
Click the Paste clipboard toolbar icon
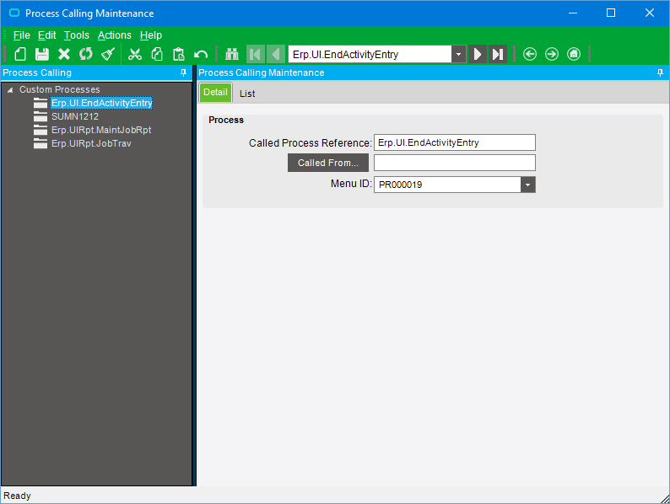click(x=179, y=54)
